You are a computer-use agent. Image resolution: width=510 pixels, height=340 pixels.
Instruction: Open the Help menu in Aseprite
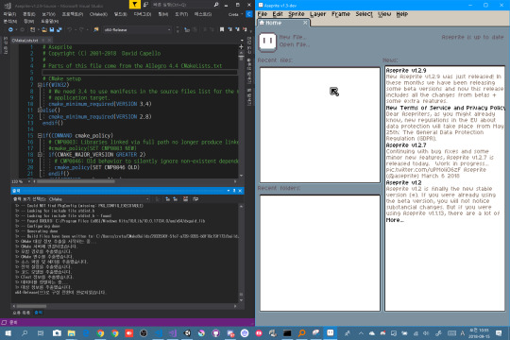(402, 14)
